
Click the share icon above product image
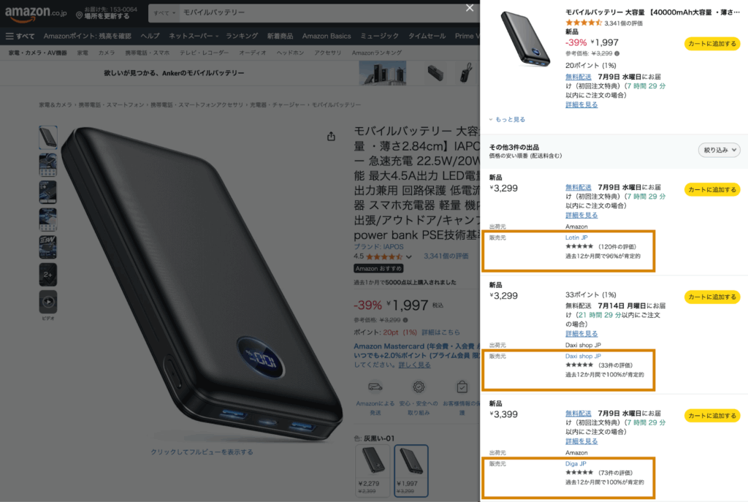(331, 137)
